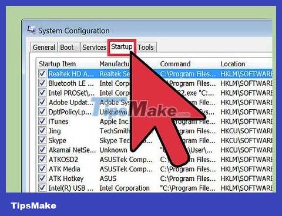The image size is (282, 216).
Task: Select the iTunes entry name
Action: pos(58,122)
